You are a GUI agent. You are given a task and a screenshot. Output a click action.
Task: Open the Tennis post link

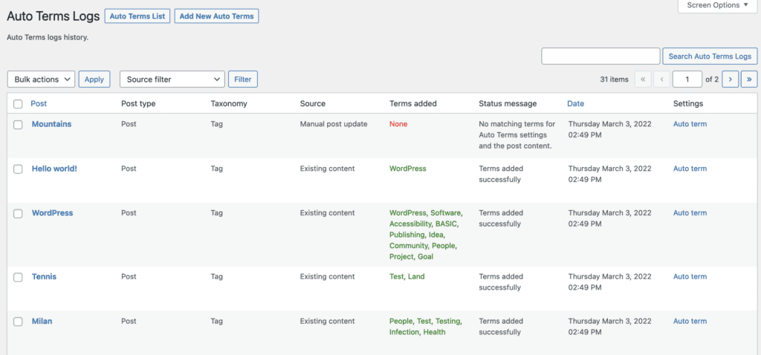click(x=44, y=276)
